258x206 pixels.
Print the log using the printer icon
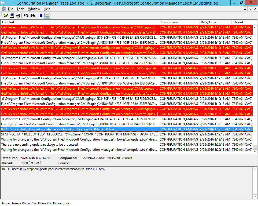[18, 16]
